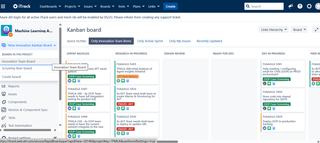The width and height of the screenshot is (320, 143).
Task: Click the Machine Learning project avatar
Action: click(6, 30)
